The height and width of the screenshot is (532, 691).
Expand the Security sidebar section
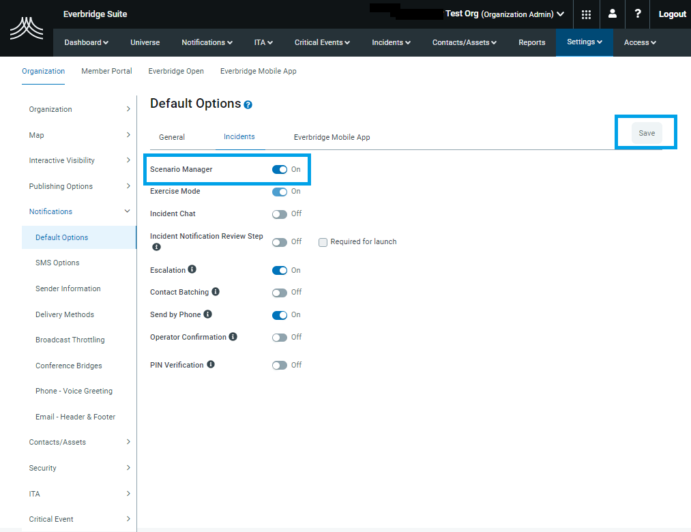[x=42, y=468]
